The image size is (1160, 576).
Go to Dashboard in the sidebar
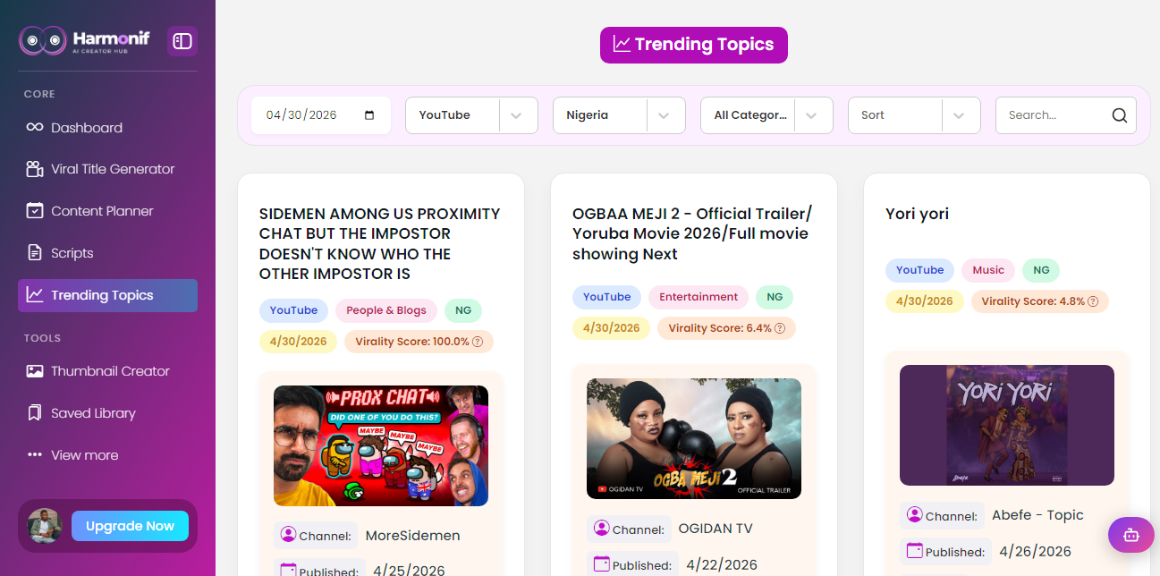(x=107, y=128)
